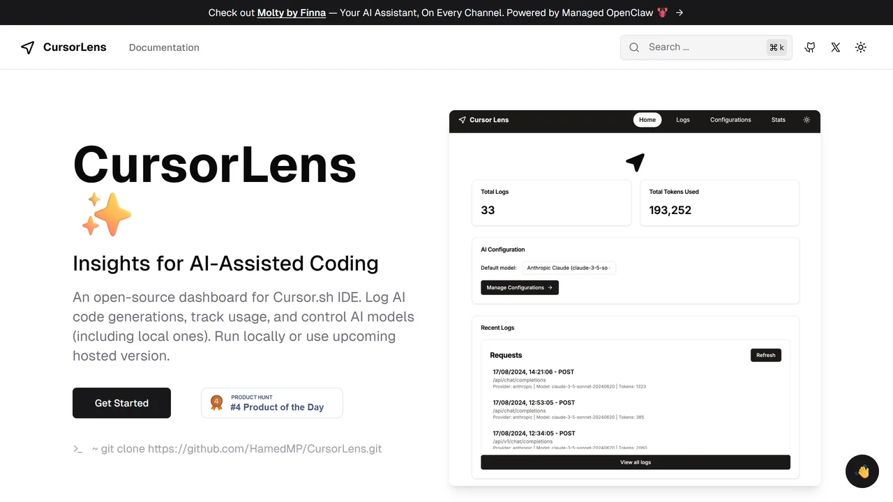
Task: Click the CursorLens brand name in the header
Action: (75, 47)
